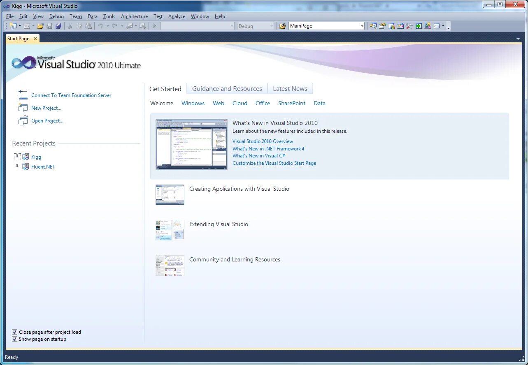Expand the Redo history dropdown arrow
The image size is (528, 365).
point(122,26)
